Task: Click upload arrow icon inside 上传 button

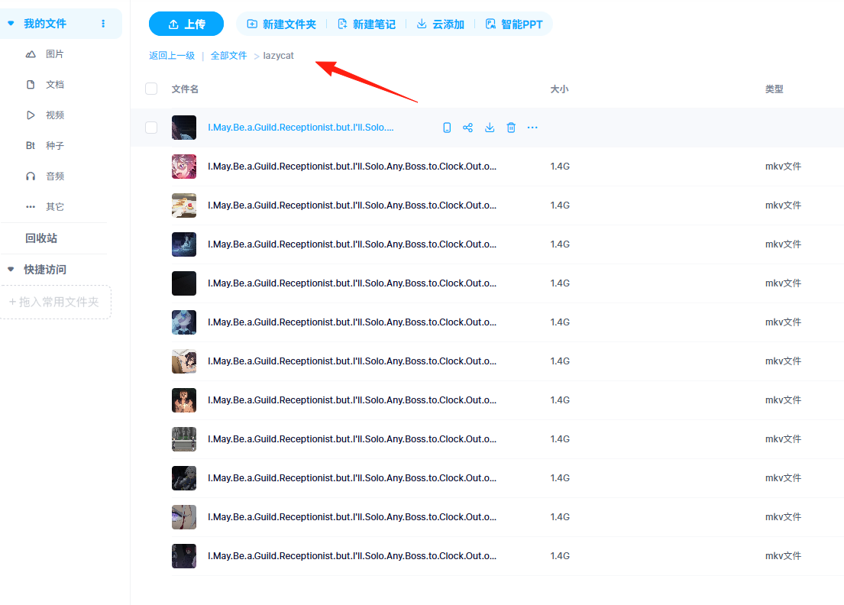Action: pyautogui.click(x=173, y=24)
